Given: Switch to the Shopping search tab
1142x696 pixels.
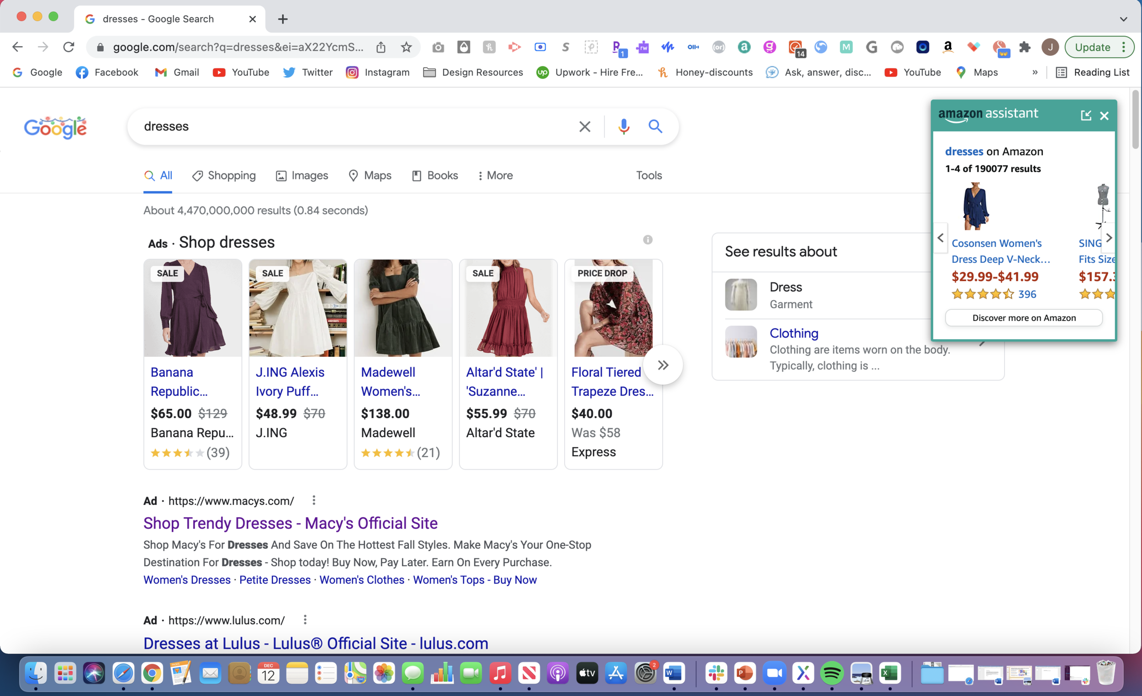Looking at the screenshot, I should pos(224,176).
